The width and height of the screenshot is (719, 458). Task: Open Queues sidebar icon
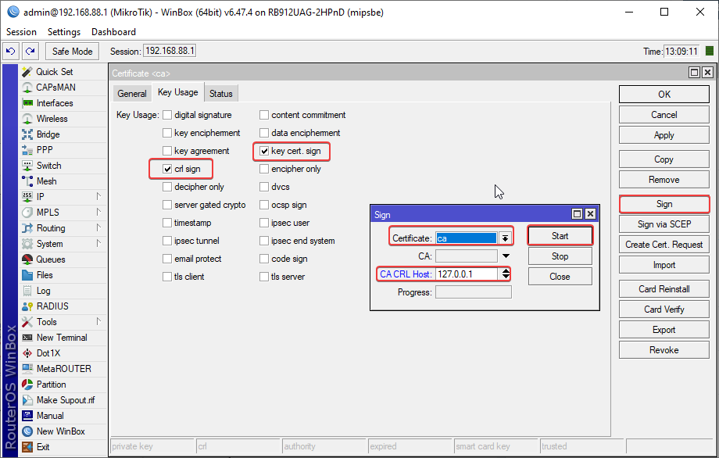tap(27, 259)
